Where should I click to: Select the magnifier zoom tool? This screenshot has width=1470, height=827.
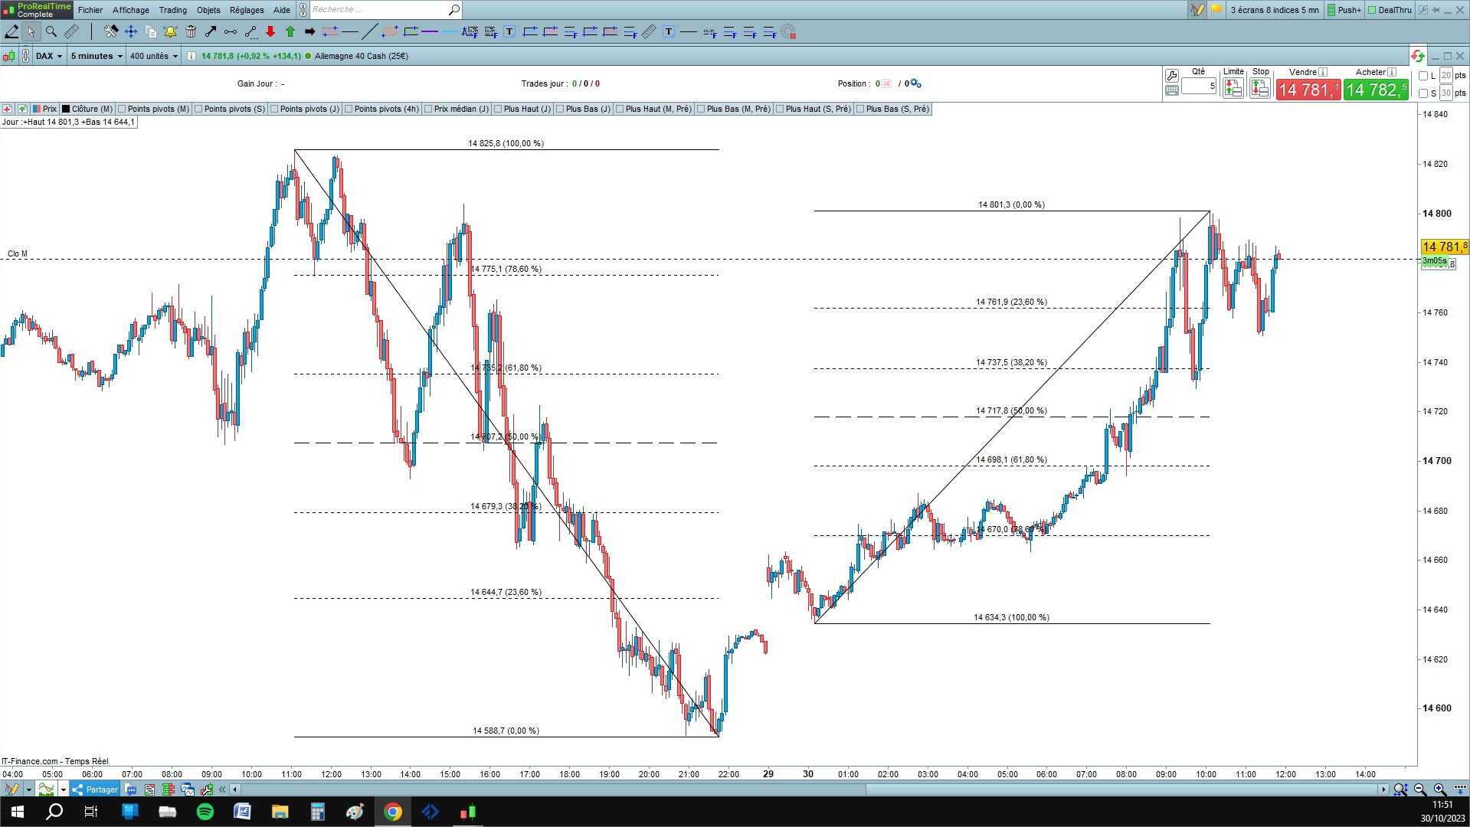pos(51,32)
